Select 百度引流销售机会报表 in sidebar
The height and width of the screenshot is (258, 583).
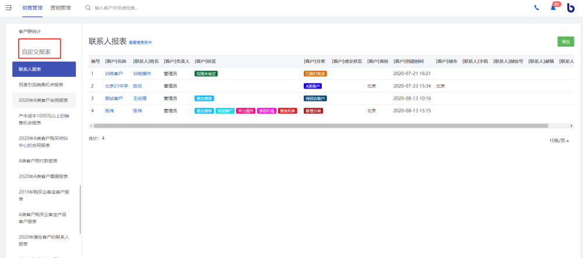click(41, 84)
